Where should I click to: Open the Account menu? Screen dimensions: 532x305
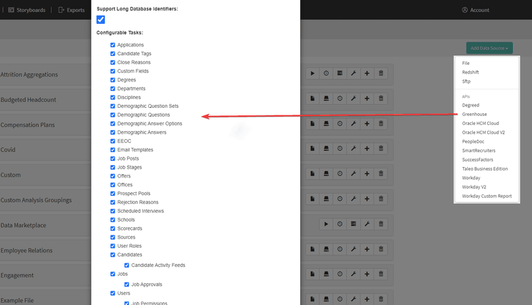(x=475, y=10)
